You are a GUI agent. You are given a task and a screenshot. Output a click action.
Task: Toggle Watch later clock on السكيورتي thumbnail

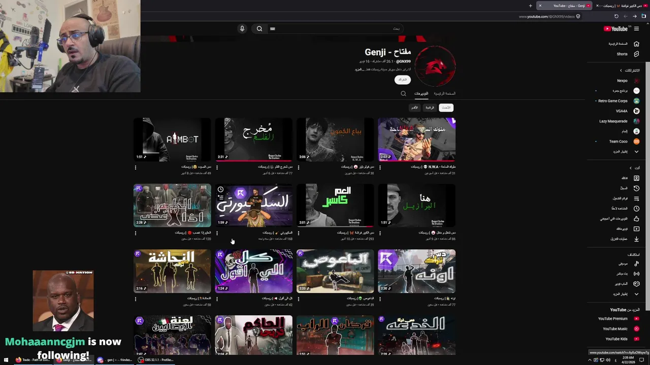pyautogui.click(x=220, y=190)
